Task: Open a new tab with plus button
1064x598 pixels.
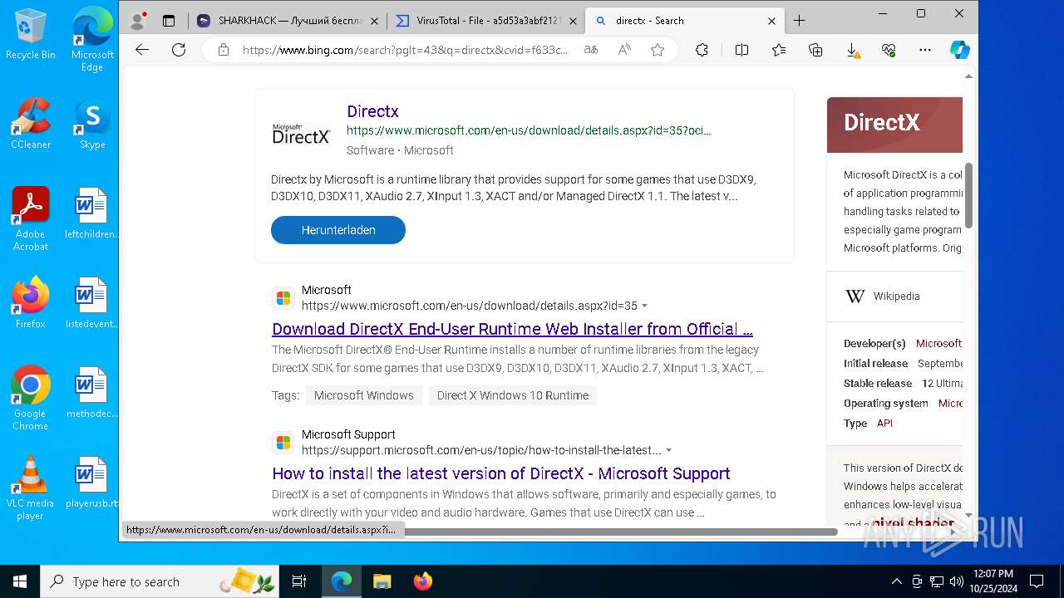Action: point(800,21)
